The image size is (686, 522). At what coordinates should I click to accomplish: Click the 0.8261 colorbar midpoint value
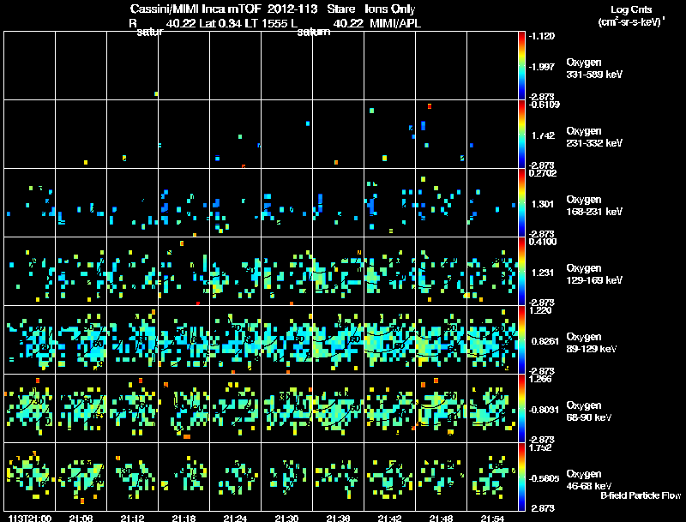pyautogui.click(x=545, y=341)
